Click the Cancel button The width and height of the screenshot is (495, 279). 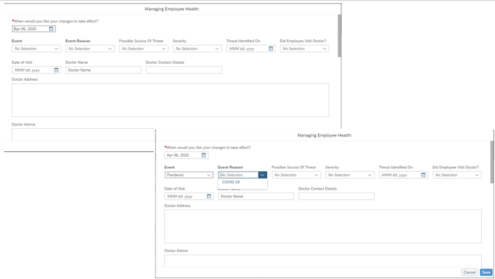(469, 272)
